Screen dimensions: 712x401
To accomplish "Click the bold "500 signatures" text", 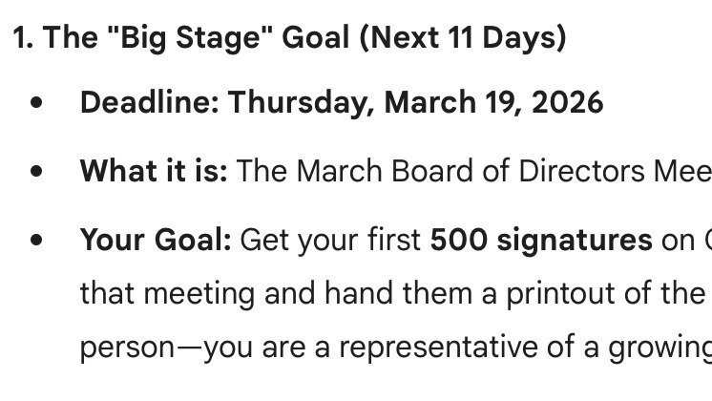I will coord(541,241).
